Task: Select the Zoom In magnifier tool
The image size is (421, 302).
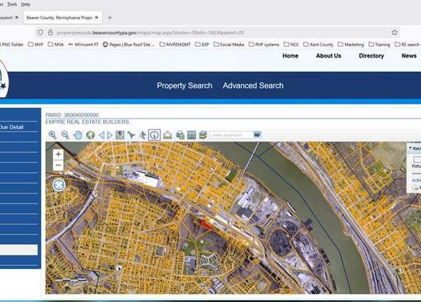Action: [x=53, y=135]
